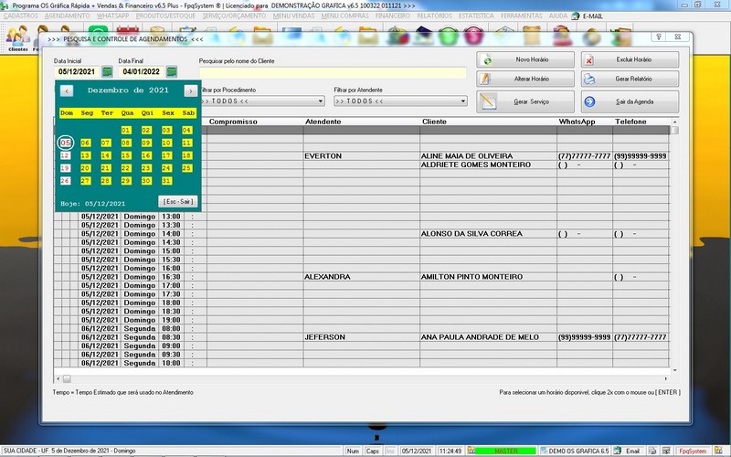Viewport: 731px width, 457px height.
Task: Click the Data Inicial date field
Action: (77, 72)
